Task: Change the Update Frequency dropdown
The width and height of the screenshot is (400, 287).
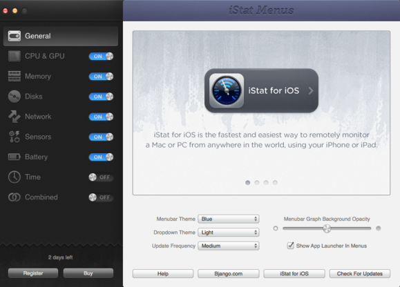Action: click(229, 246)
